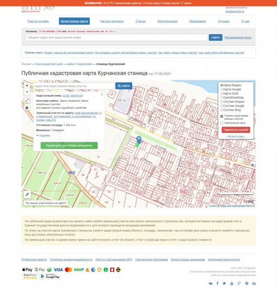Toggle show cadastral boundaries checkbox

[x=221, y=117]
